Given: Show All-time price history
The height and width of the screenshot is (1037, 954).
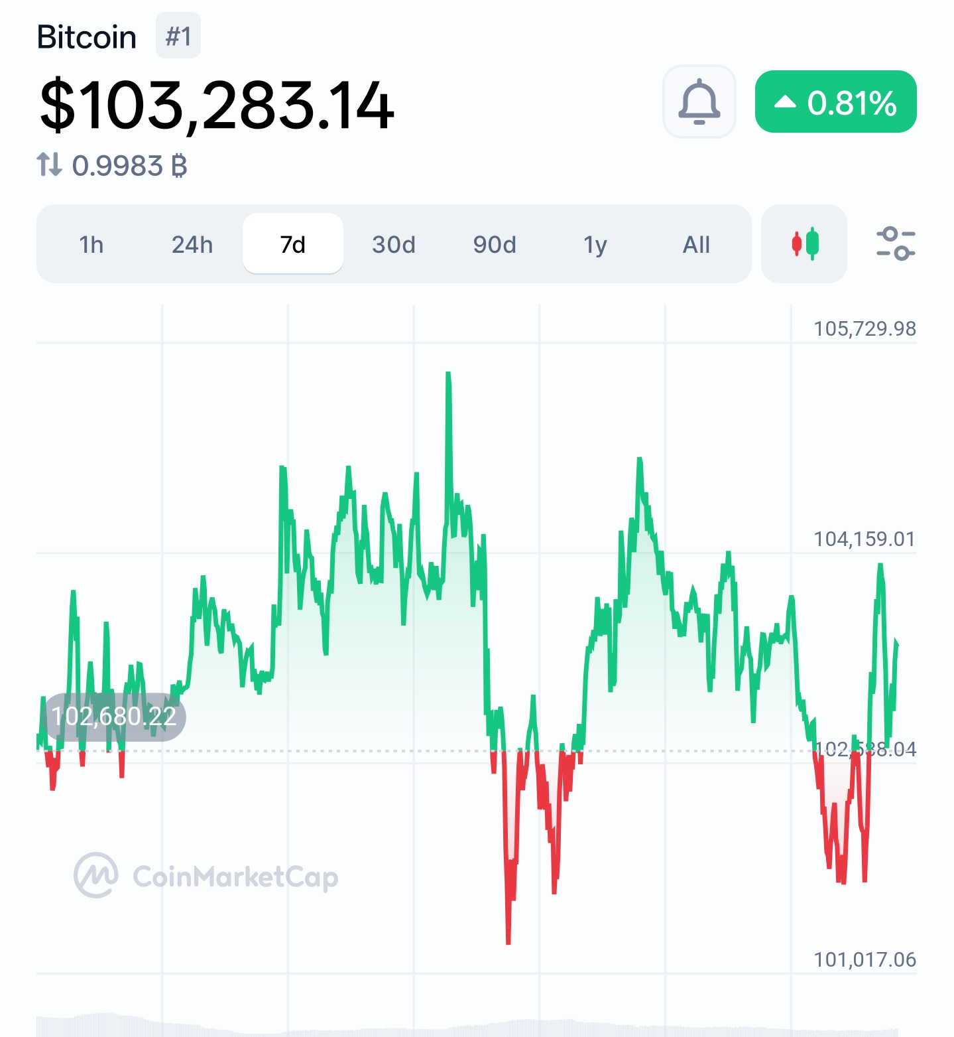Looking at the screenshot, I should [696, 244].
